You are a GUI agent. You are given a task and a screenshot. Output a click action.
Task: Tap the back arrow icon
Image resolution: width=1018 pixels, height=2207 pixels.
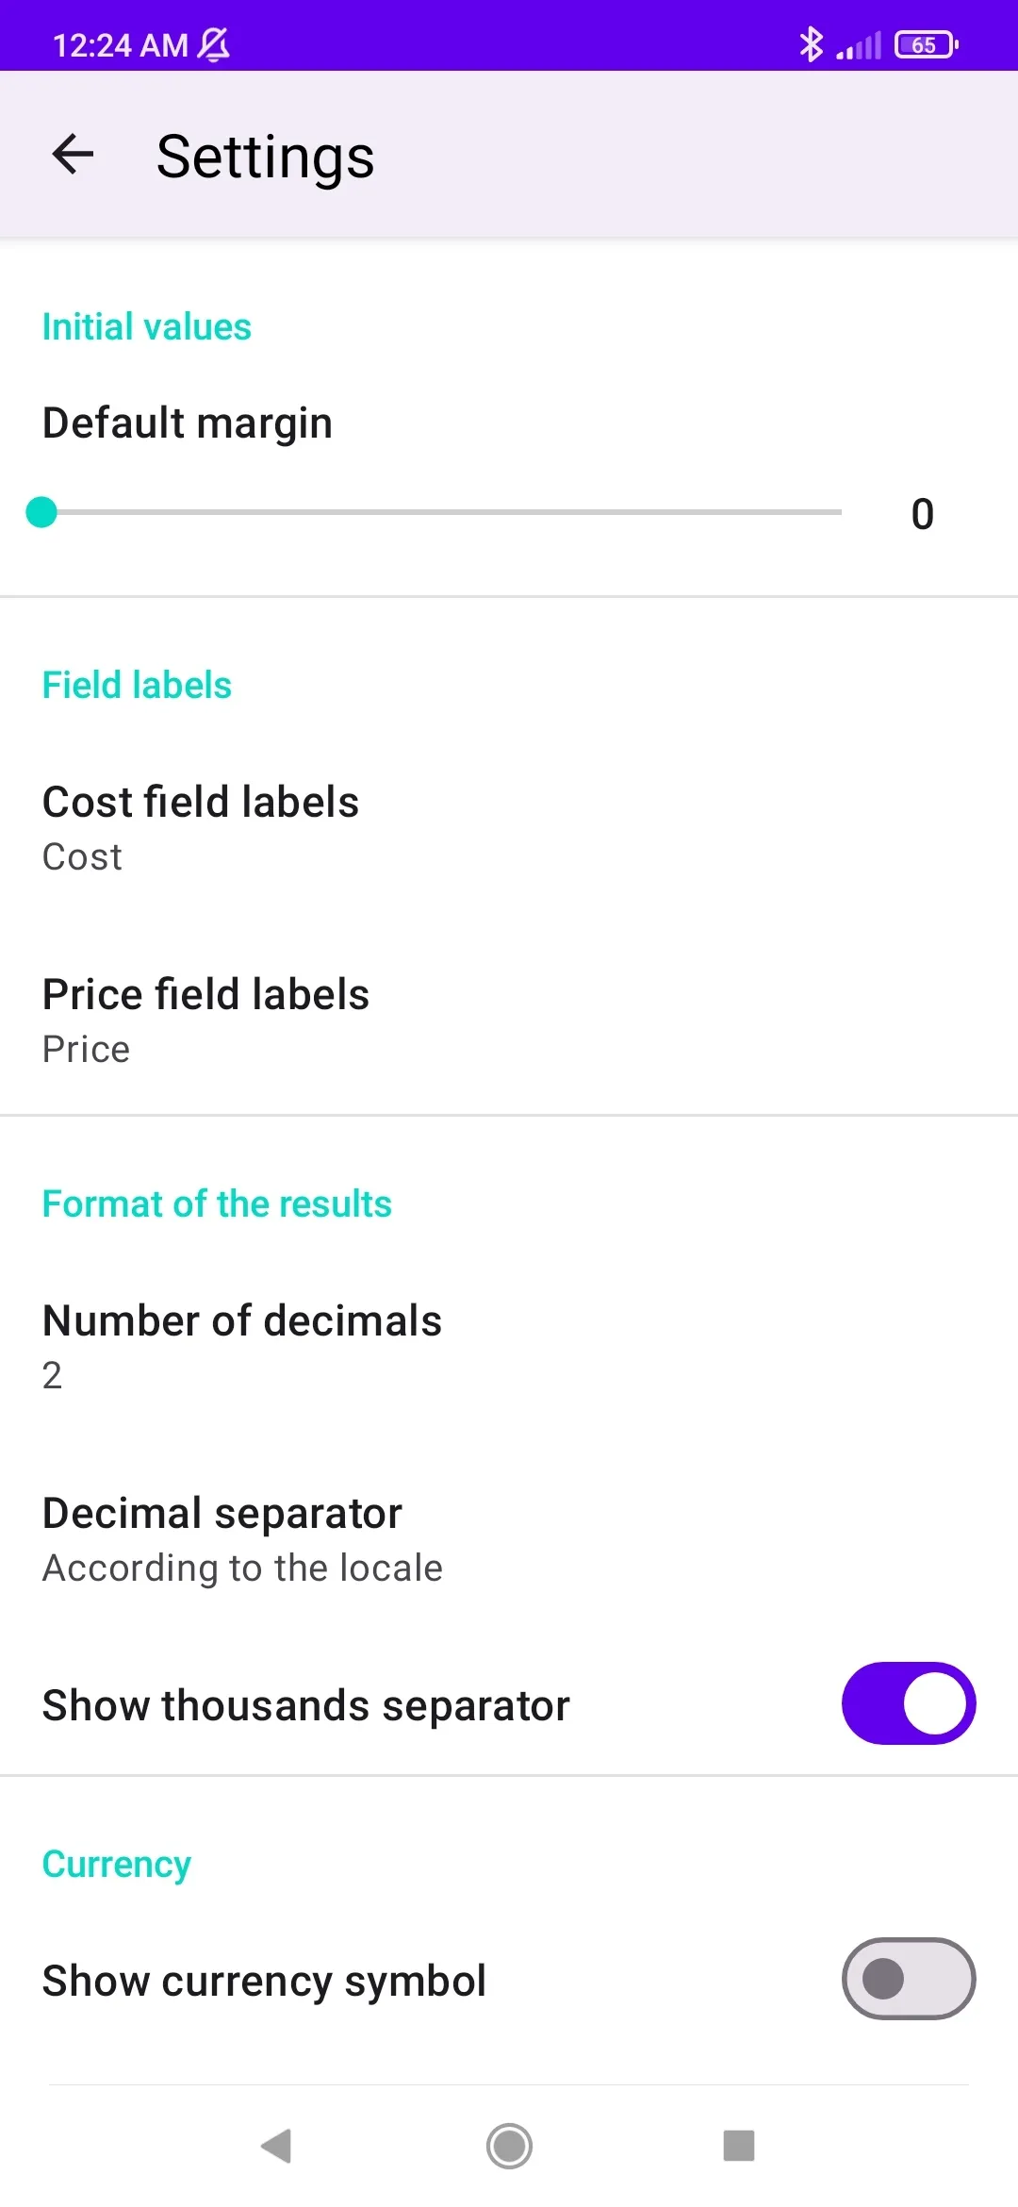pos(73,155)
